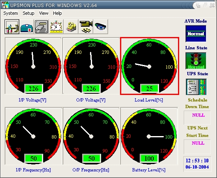Click the Battery Level gauge
Screen dimensions: 217x178
(x=149, y=136)
